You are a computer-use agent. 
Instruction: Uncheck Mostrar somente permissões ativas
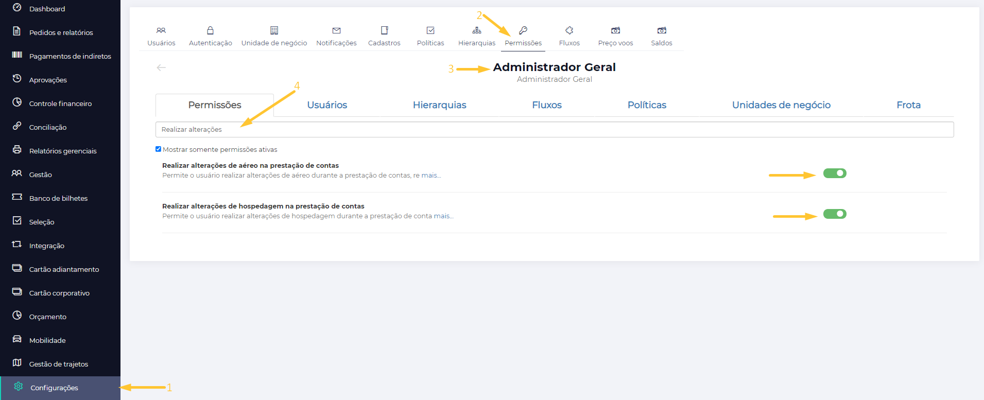pos(159,149)
